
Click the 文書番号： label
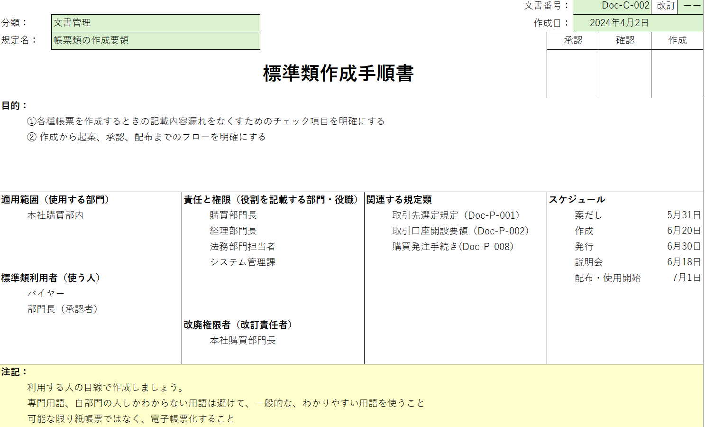click(x=547, y=6)
